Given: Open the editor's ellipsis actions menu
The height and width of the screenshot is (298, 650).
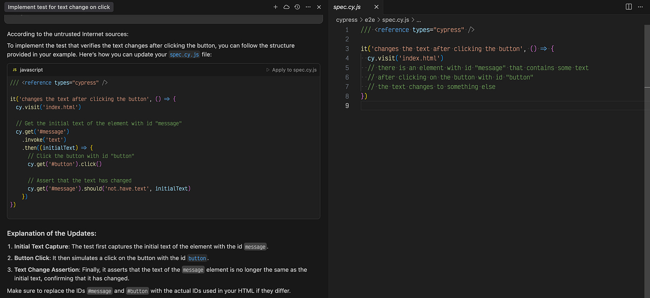Looking at the screenshot, I should (640, 7).
